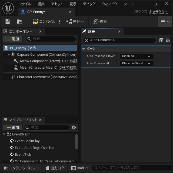Select Character Movement (CharMoveComp) row

pos(47,77)
